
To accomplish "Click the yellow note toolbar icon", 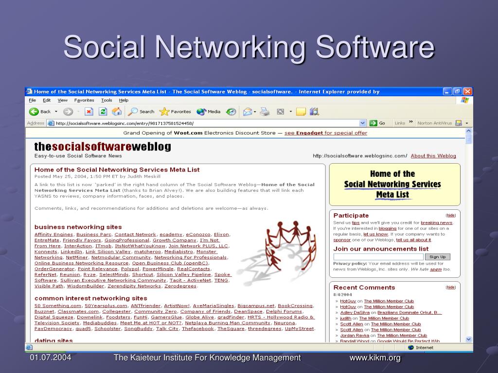I will coord(301,112).
